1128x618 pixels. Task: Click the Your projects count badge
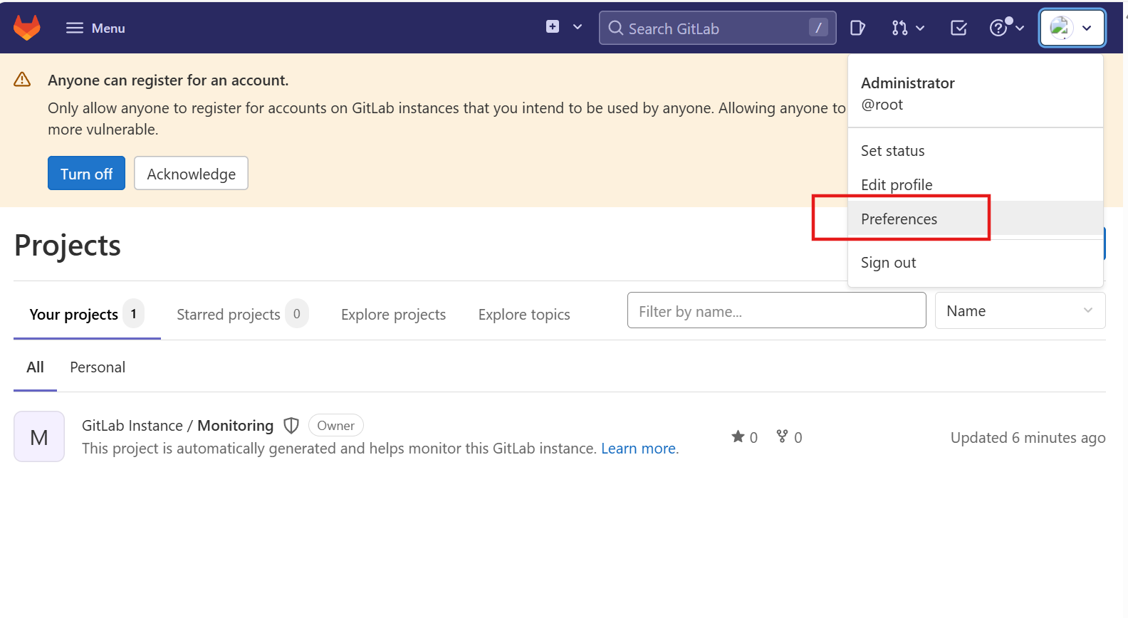point(133,313)
